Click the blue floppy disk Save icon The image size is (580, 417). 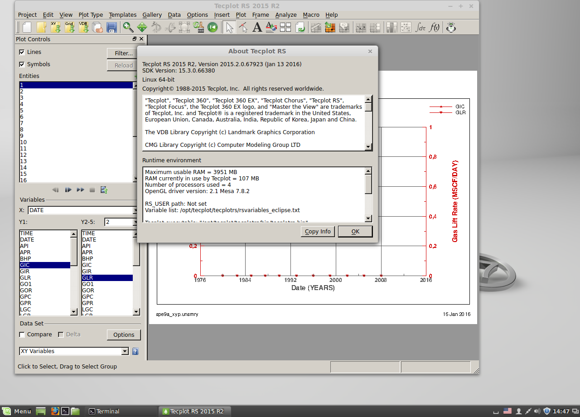112,27
